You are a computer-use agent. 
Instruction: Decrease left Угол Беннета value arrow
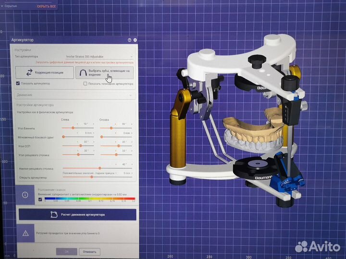pyautogui.click(x=77, y=124)
